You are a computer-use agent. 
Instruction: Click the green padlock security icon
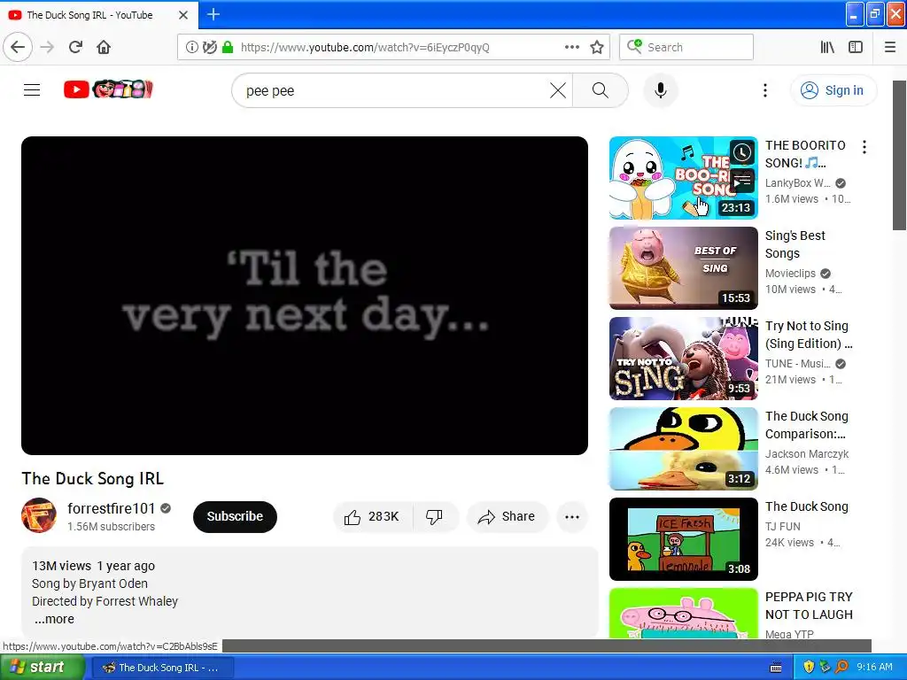228,47
